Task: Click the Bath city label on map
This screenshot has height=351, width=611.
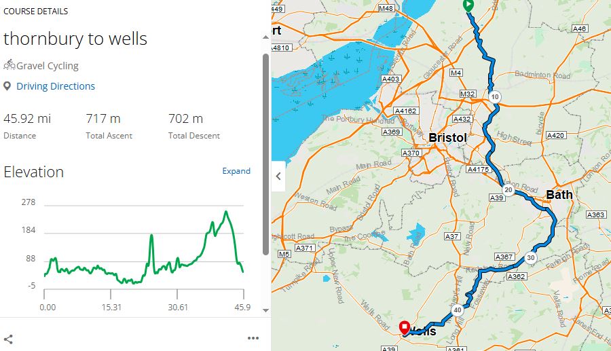Action: click(x=559, y=195)
